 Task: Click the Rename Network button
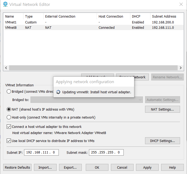pos(167,77)
